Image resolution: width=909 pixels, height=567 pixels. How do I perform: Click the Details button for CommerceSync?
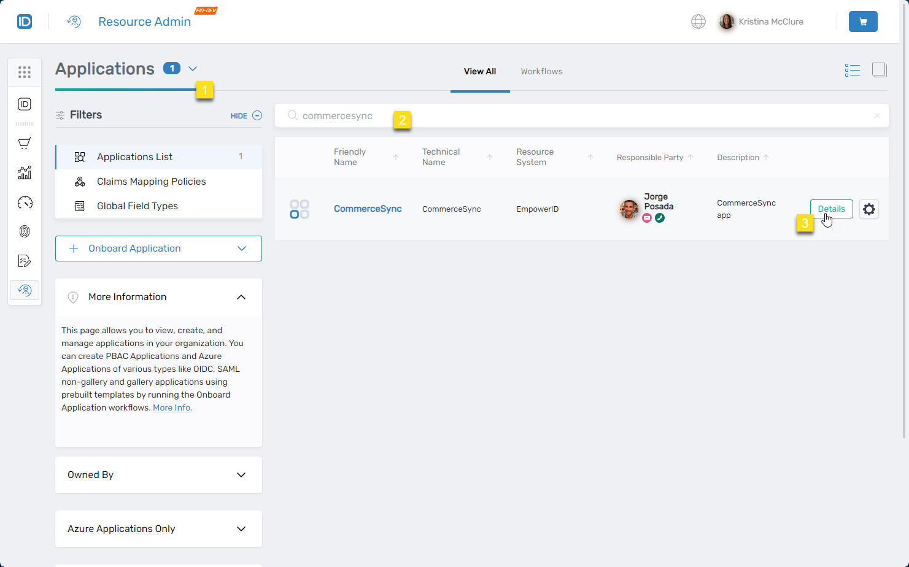(832, 209)
